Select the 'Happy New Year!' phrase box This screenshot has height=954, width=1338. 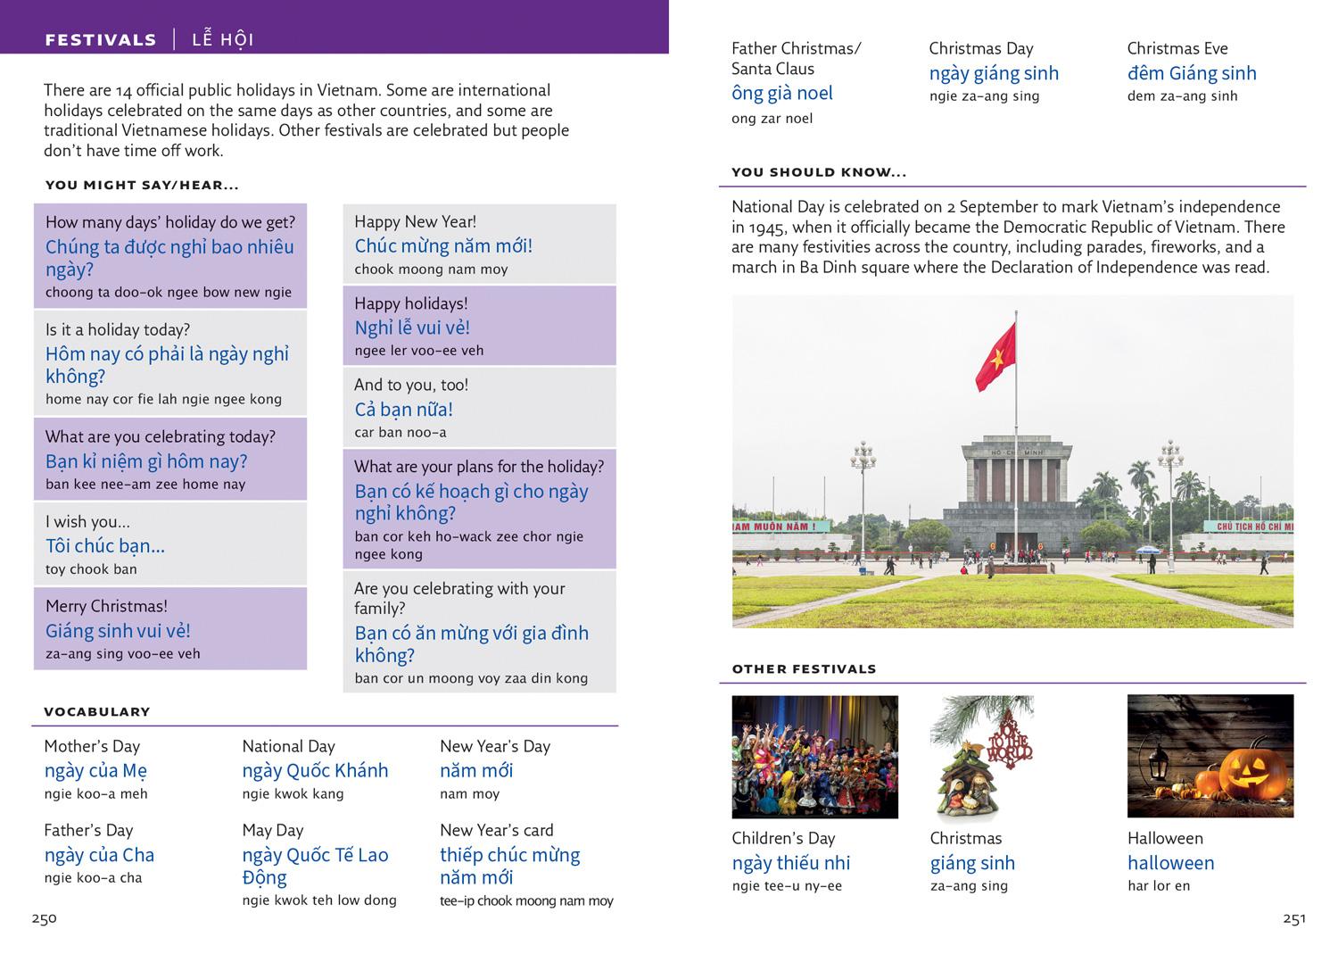[x=479, y=245]
